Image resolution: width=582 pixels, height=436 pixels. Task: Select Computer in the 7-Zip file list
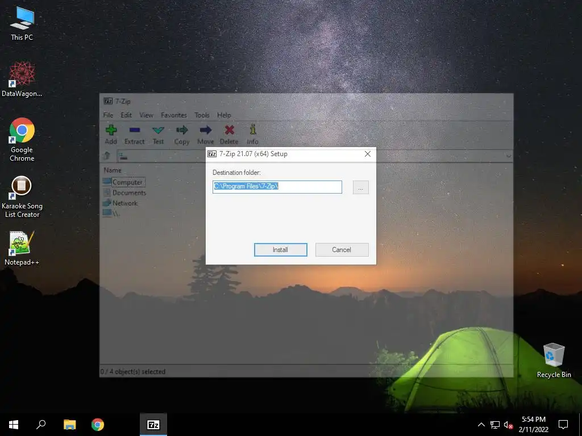coord(127,182)
